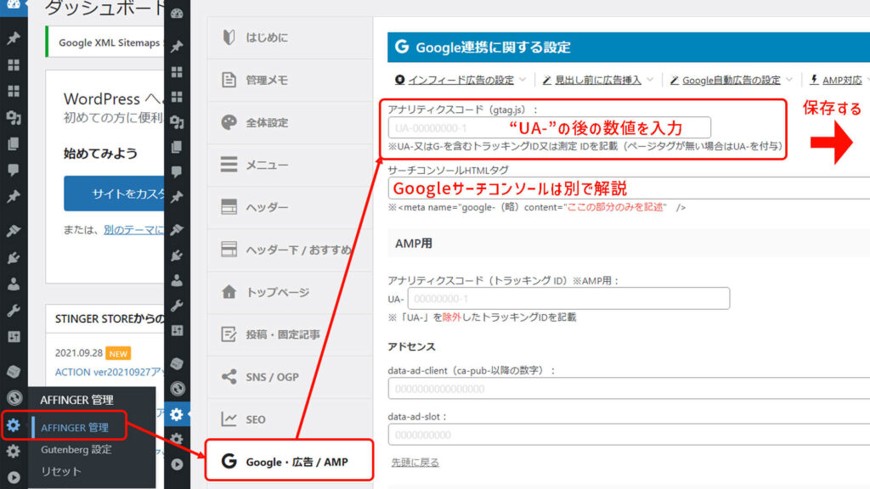Open Users icon in the Dashboard page sidebar
Screen dimensions: 870x489
coord(14,284)
